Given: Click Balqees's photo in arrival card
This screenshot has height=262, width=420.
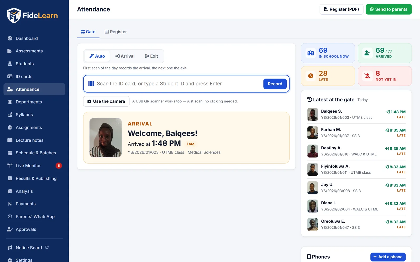Looking at the screenshot, I should [106, 138].
